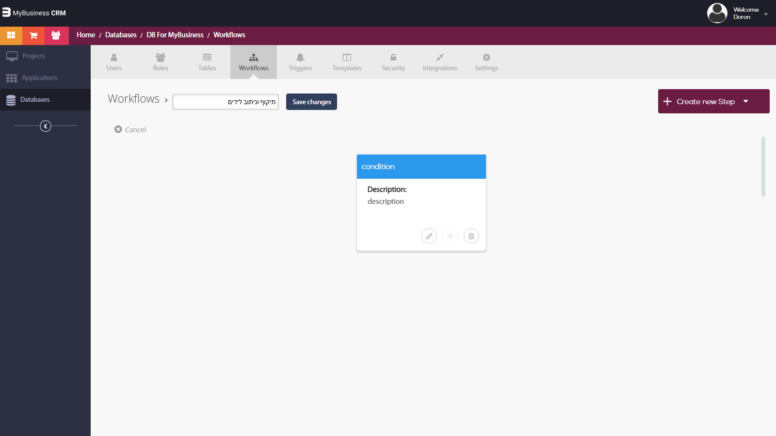Click the workflow name input field

226,102
